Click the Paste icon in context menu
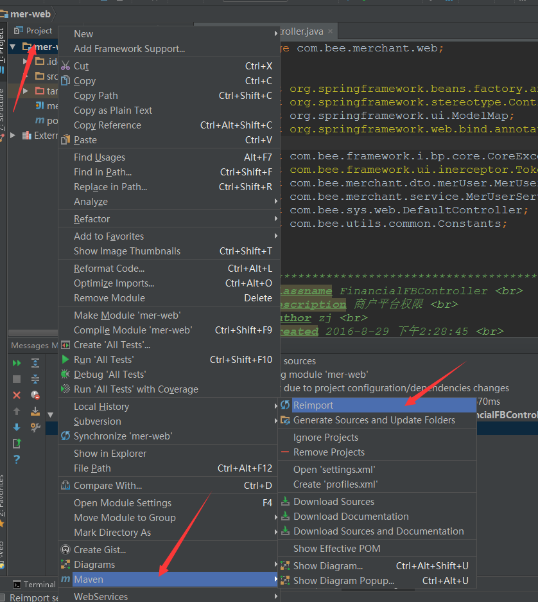Viewport: 538px width, 602px height. [65, 140]
